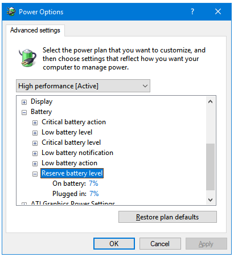Confirm with the OK button

click(114, 244)
